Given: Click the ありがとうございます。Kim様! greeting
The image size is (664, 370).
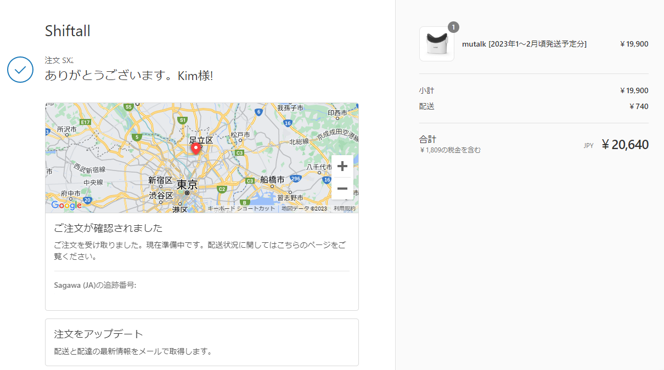Looking at the screenshot, I should click(x=129, y=75).
